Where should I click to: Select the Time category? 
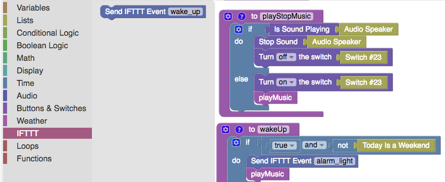click(x=47, y=83)
